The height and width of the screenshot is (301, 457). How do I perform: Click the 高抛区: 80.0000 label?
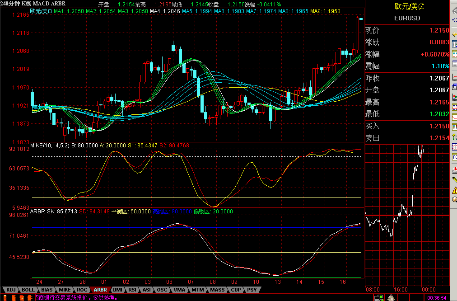172,211
